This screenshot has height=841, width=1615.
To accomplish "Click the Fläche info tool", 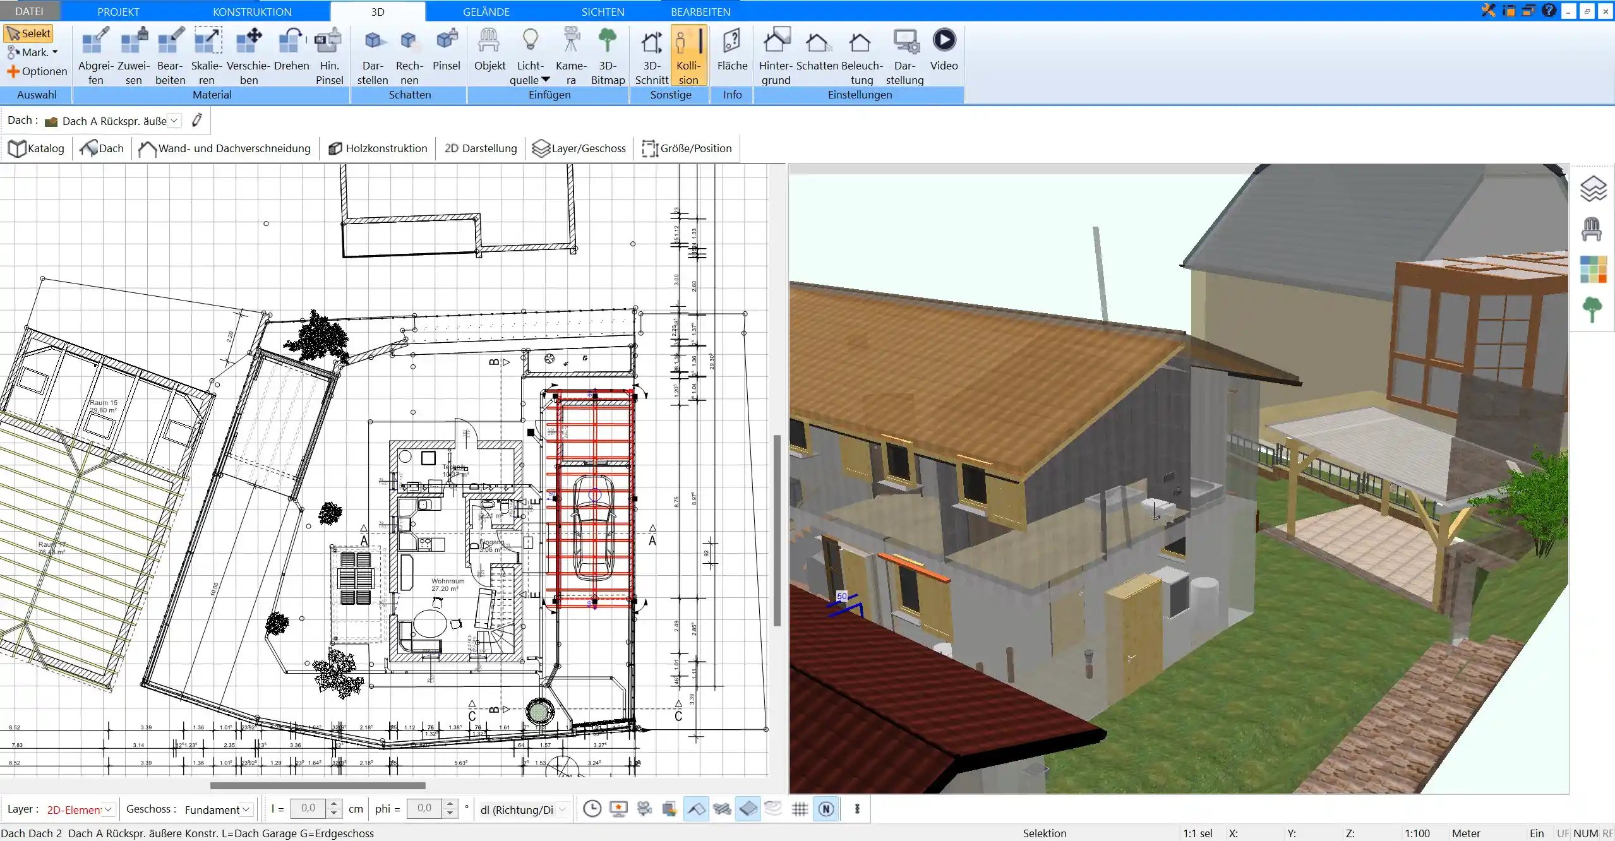I will point(732,49).
